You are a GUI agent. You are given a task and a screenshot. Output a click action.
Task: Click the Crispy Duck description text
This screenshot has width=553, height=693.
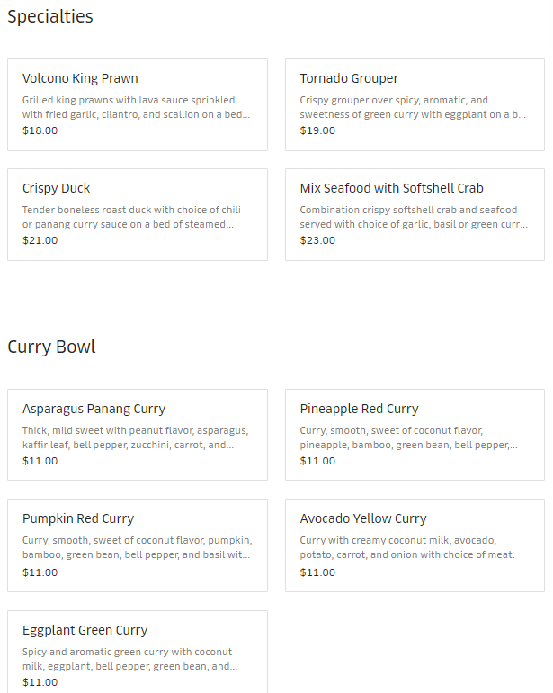click(x=131, y=217)
